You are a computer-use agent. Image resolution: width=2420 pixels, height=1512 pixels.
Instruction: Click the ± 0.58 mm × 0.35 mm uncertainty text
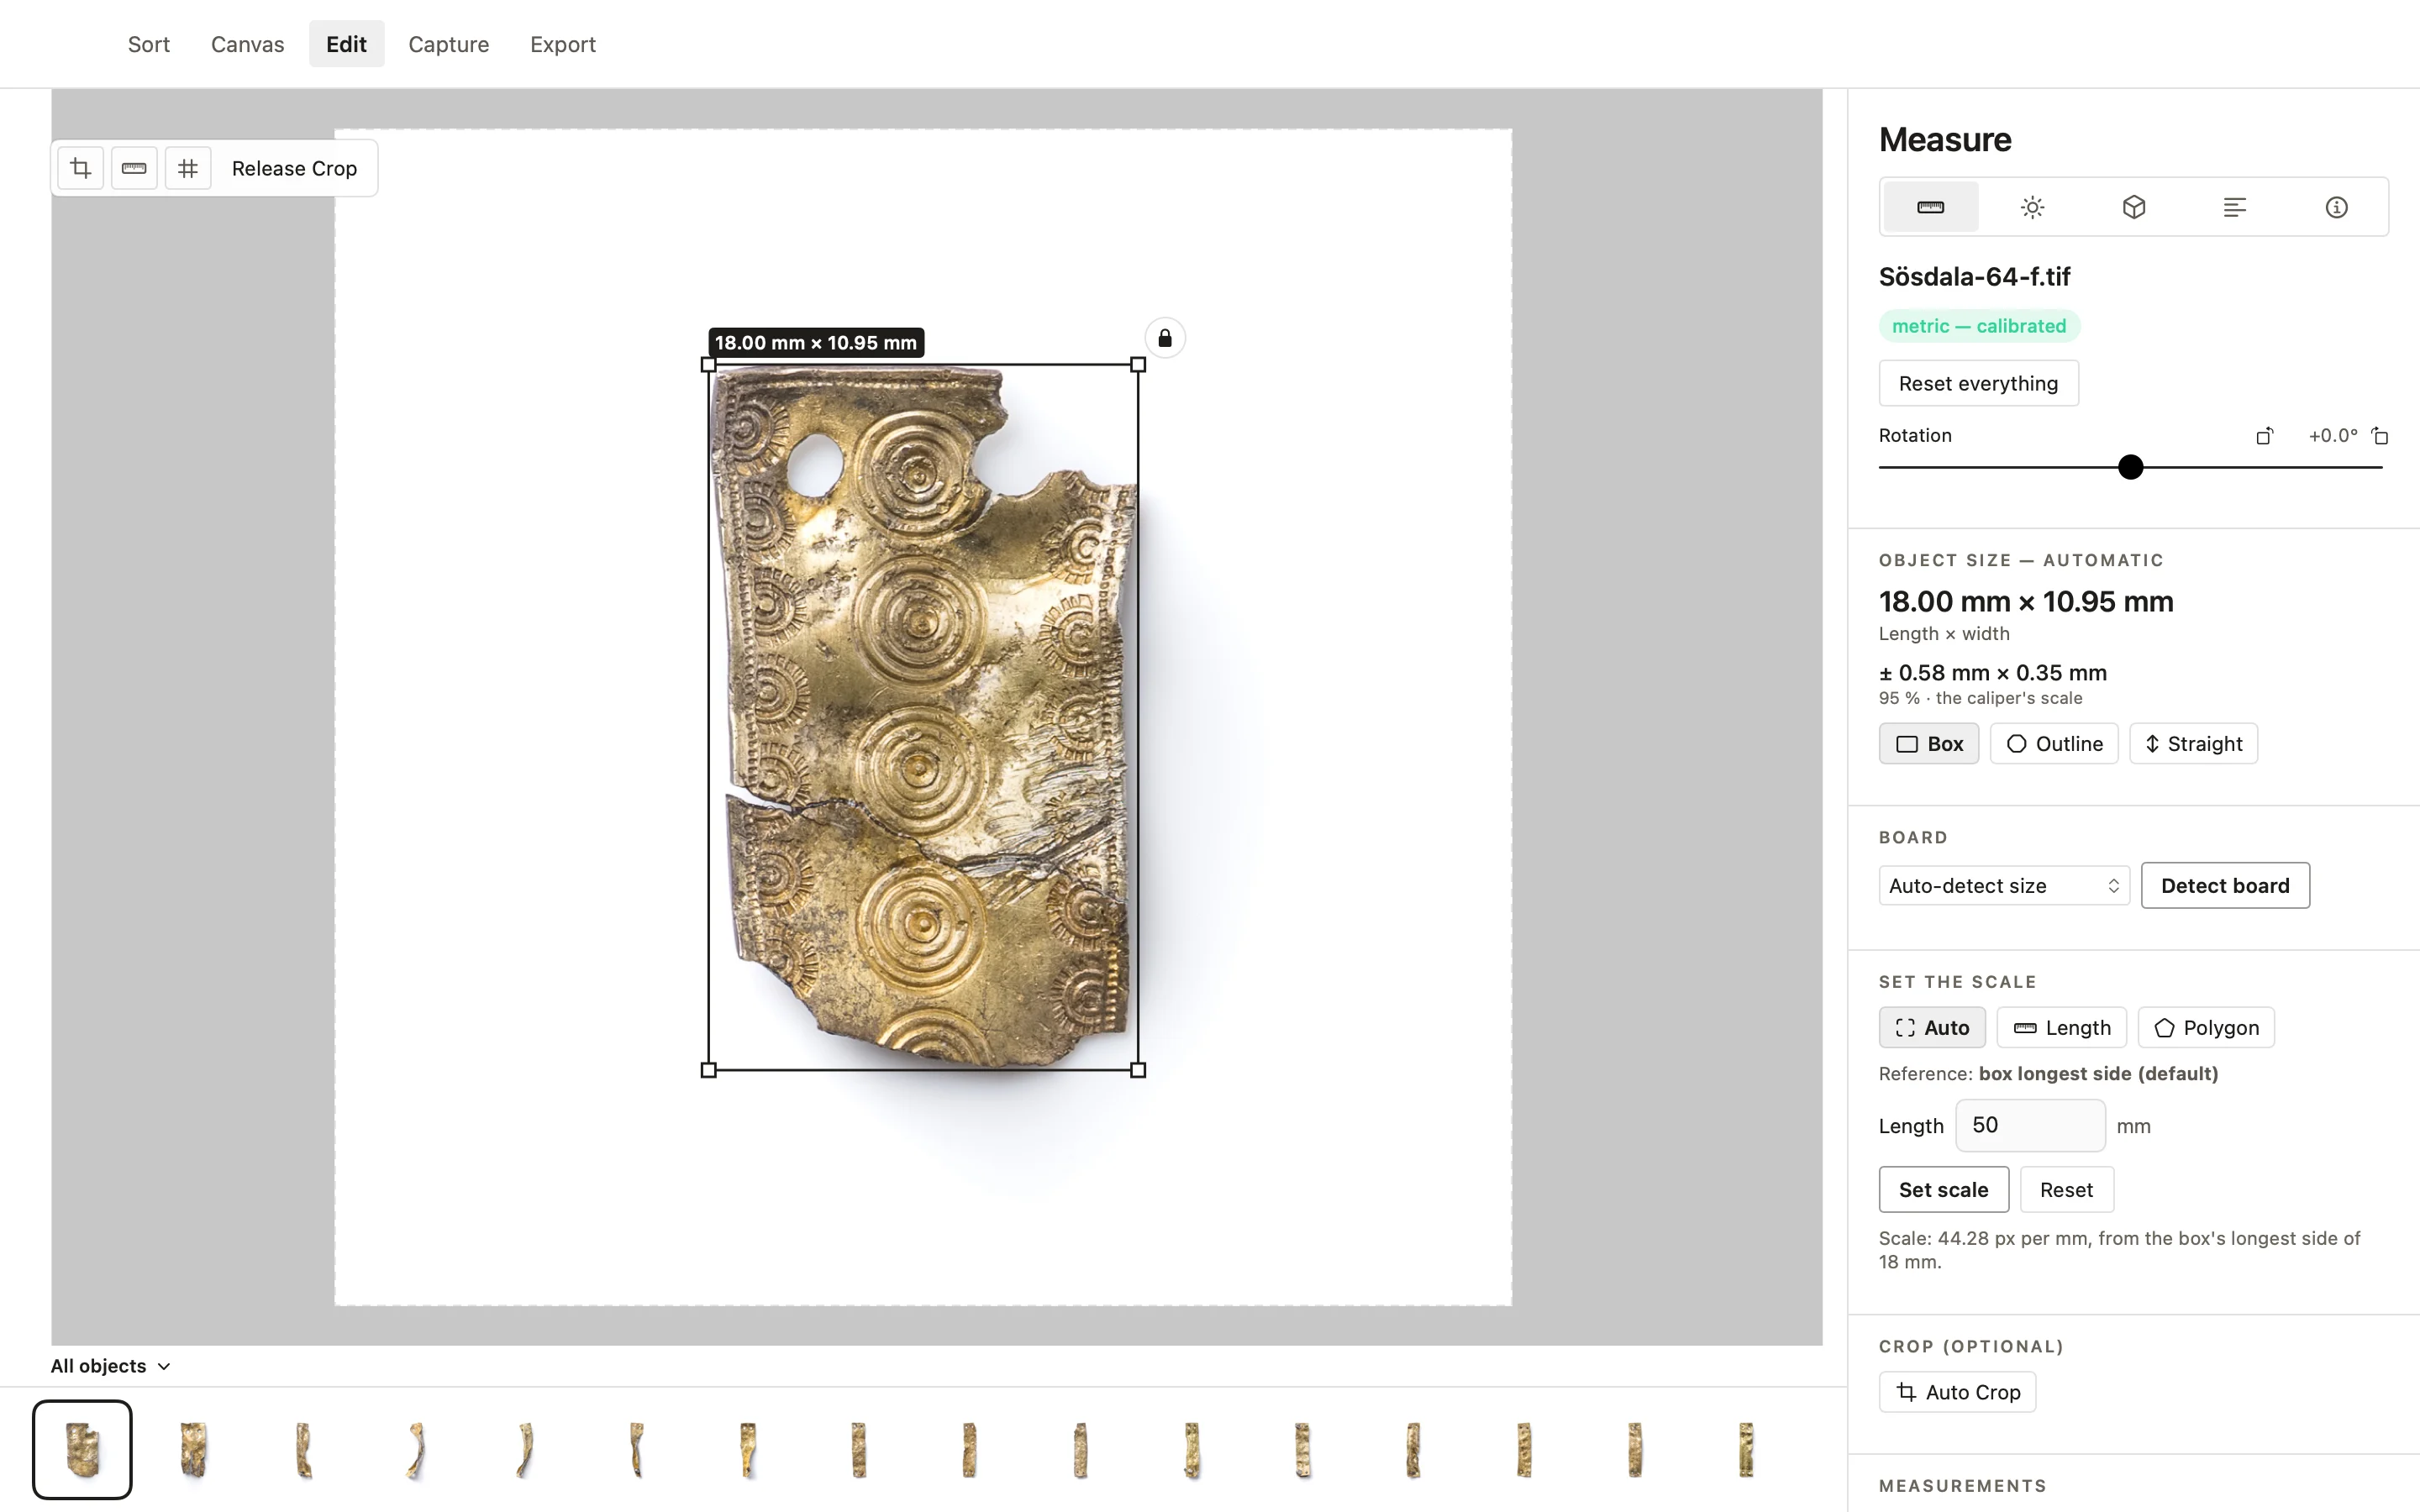1992,672
